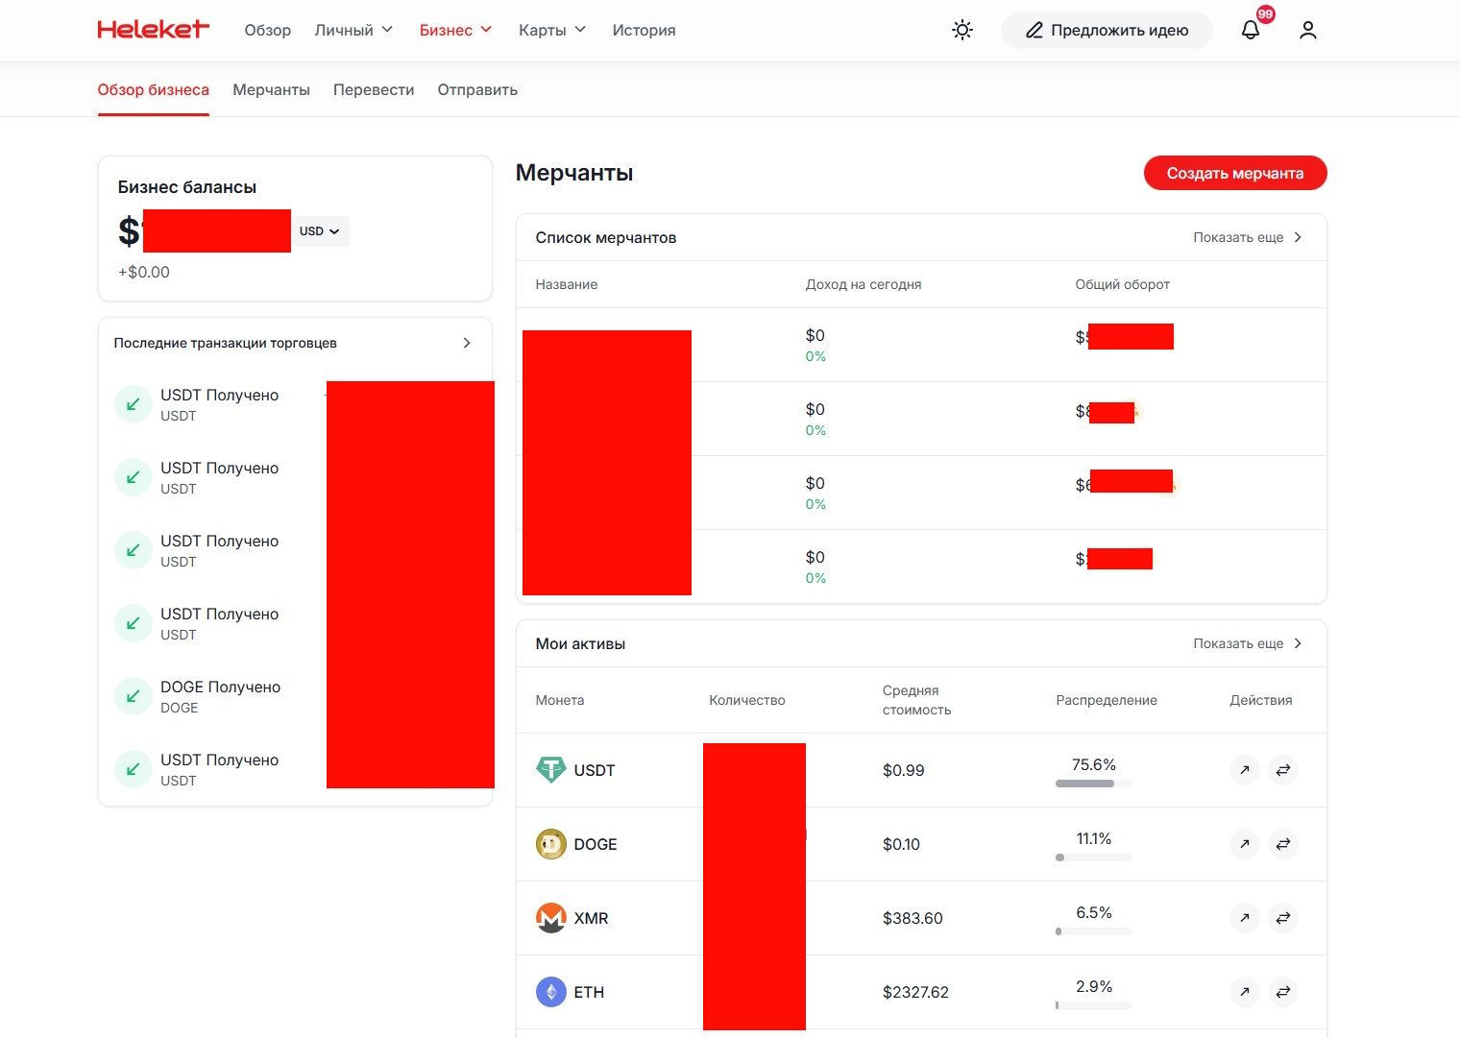The height and width of the screenshot is (1038, 1460).
Task: Expand the Личный menu dropdown
Action: point(353,30)
